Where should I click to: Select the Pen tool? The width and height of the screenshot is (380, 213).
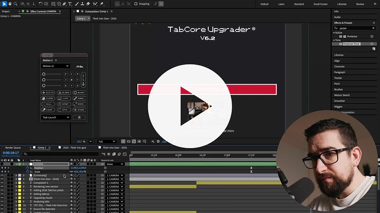click(64, 4)
